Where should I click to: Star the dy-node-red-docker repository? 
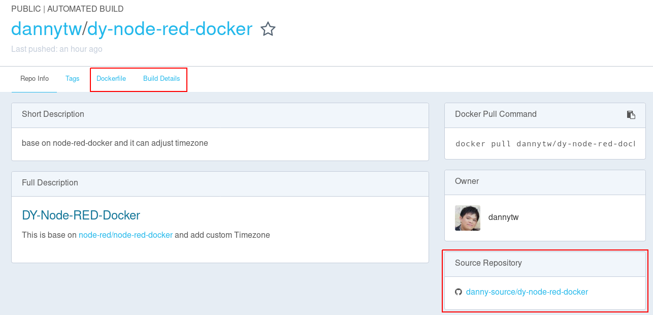pyautogui.click(x=268, y=29)
